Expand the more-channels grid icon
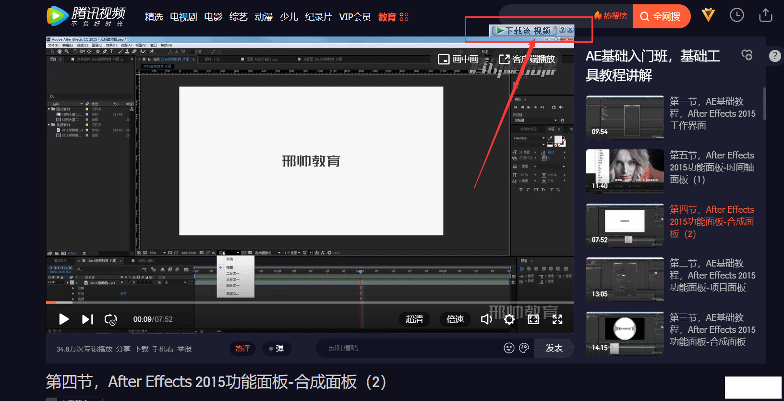Image resolution: width=784 pixels, height=401 pixels. (404, 17)
